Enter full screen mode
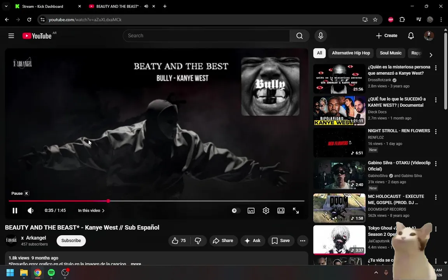Viewport: 448px width, 280px height. coord(296,210)
